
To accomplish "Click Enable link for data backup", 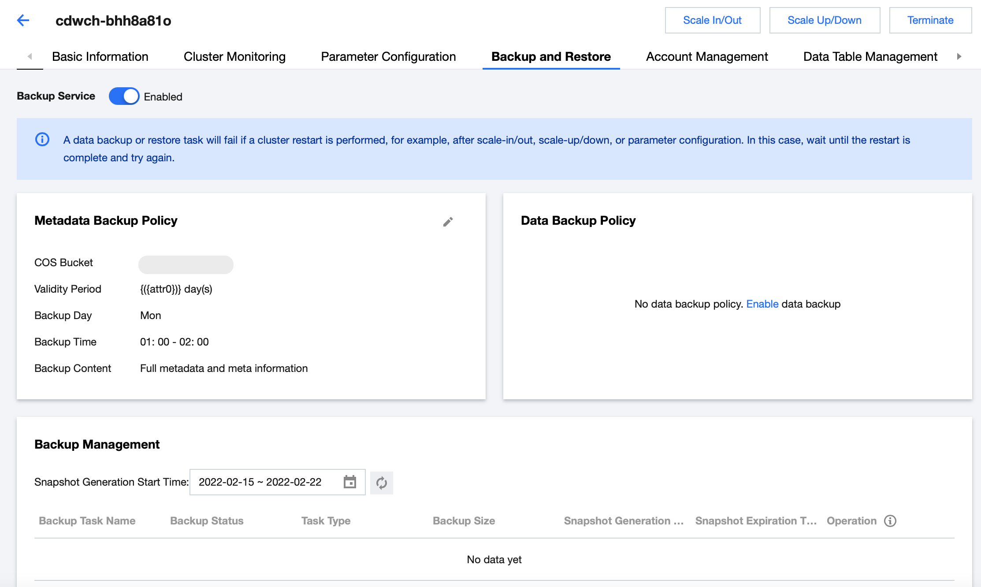I will [762, 304].
